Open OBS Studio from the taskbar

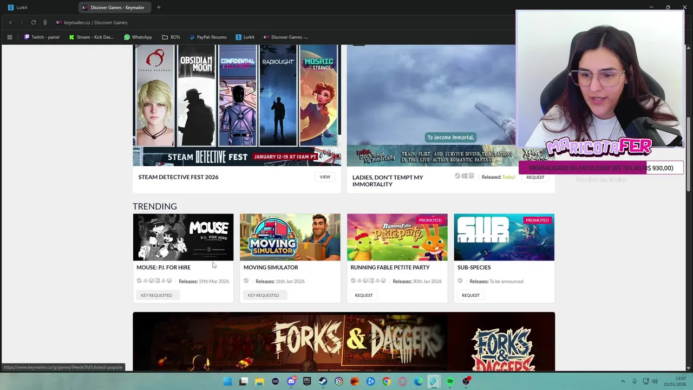pyautogui.click(x=466, y=381)
